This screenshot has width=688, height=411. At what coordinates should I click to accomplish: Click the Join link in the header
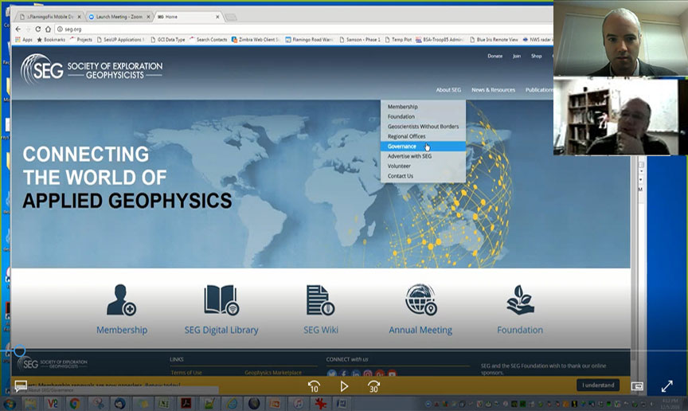tap(517, 57)
